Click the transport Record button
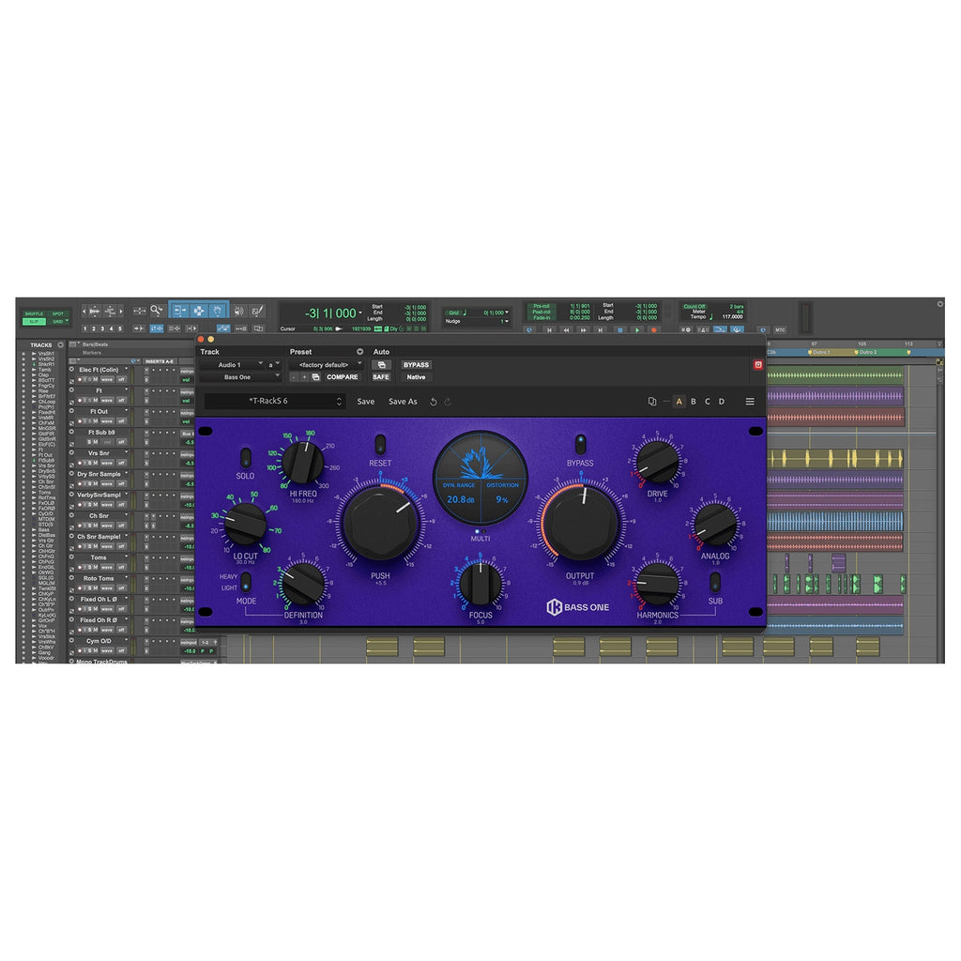Image resolution: width=961 pixels, height=961 pixels. (653, 329)
